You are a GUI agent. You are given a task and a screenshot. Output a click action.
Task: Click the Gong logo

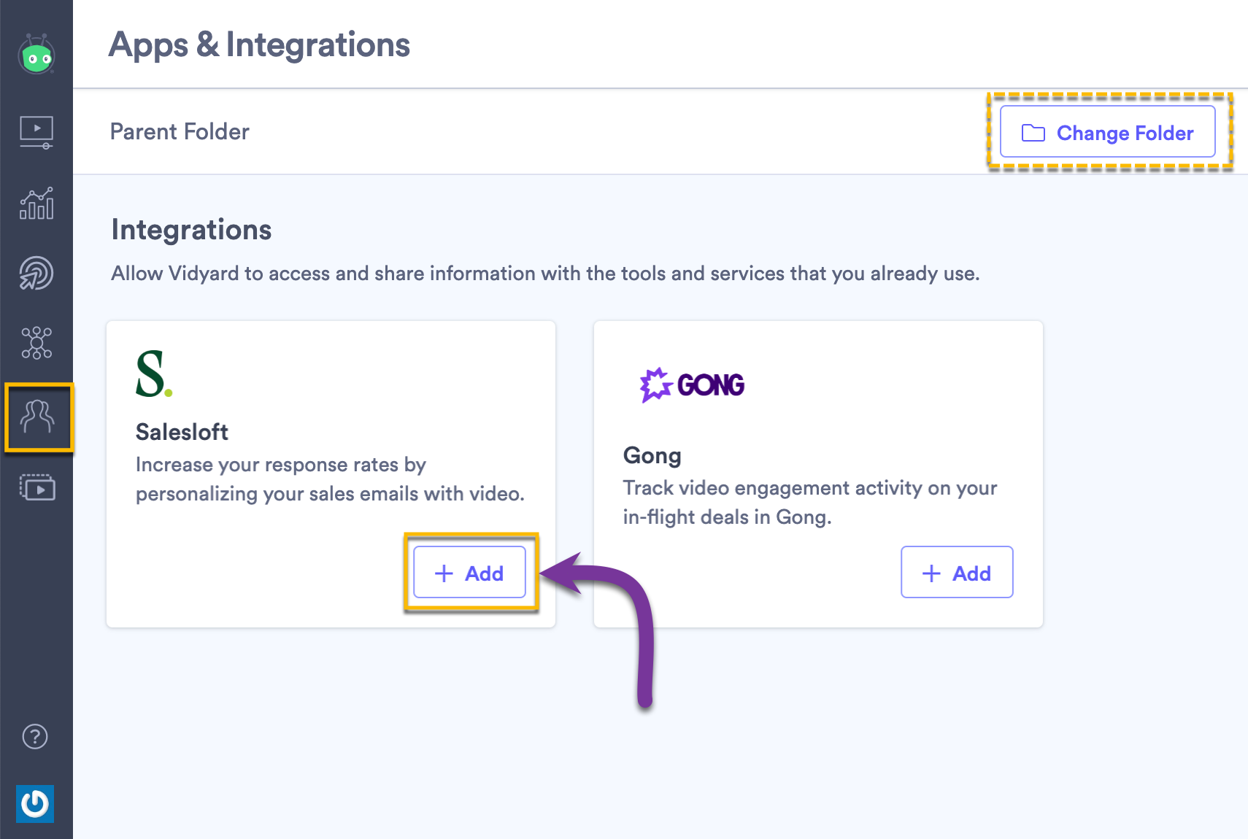(692, 384)
